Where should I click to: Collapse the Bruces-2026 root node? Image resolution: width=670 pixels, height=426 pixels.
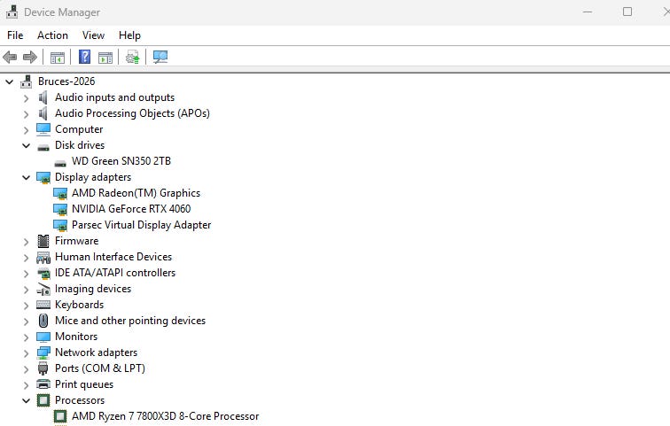coord(10,81)
